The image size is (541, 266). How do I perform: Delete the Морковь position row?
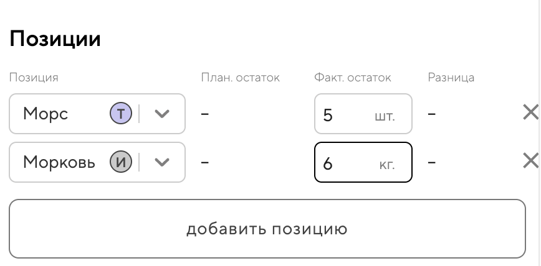[530, 161]
